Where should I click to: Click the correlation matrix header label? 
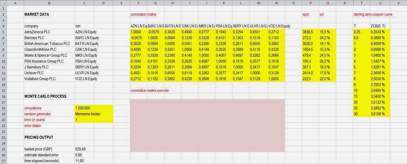point(141,14)
